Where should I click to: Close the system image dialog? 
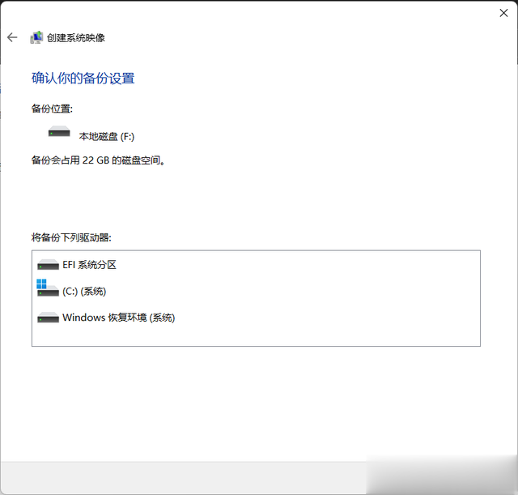(503, 13)
